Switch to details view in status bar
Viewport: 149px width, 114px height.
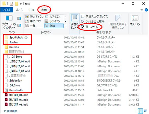point(140,111)
